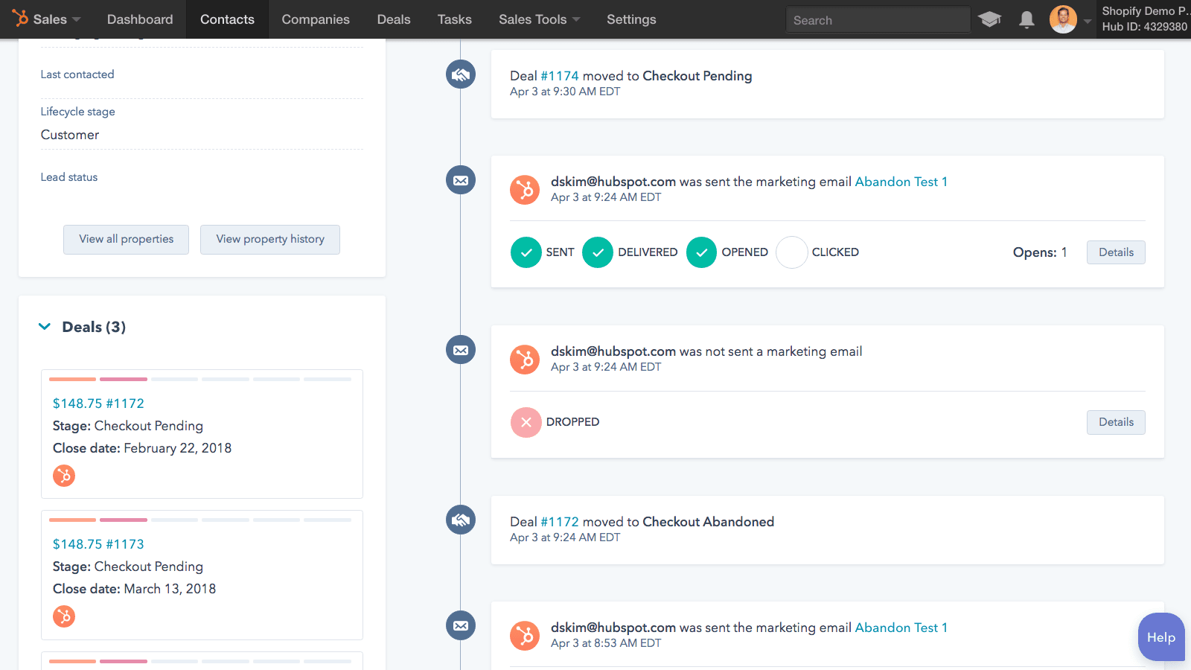Click the Last contacted property label
This screenshot has width=1191, height=670.
click(77, 74)
